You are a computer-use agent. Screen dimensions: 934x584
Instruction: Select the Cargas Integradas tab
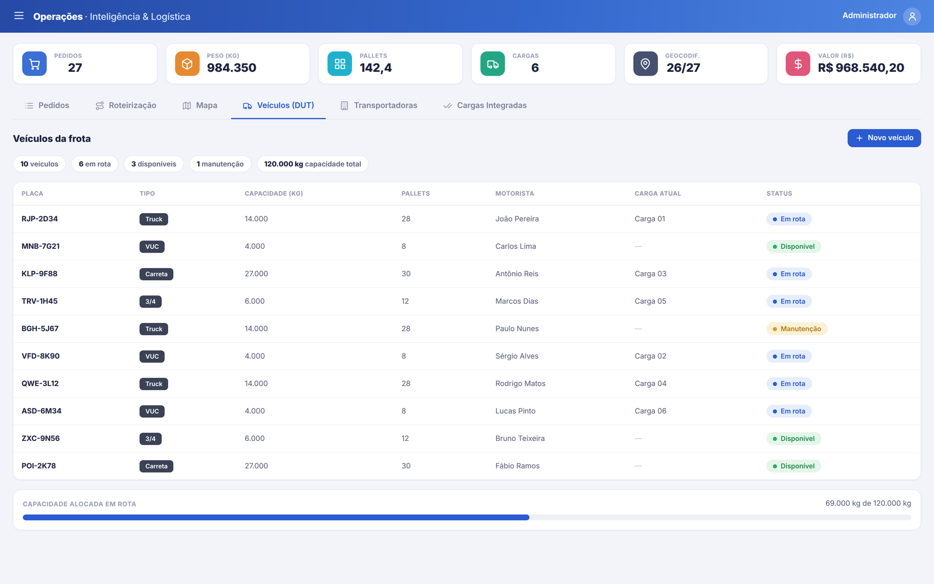tap(485, 106)
